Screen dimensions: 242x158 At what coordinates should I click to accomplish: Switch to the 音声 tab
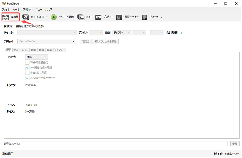(x=41, y=50)
